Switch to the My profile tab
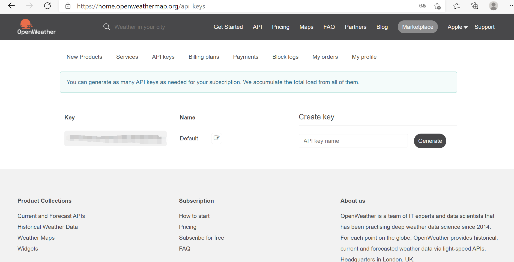 tap(364, 57)
